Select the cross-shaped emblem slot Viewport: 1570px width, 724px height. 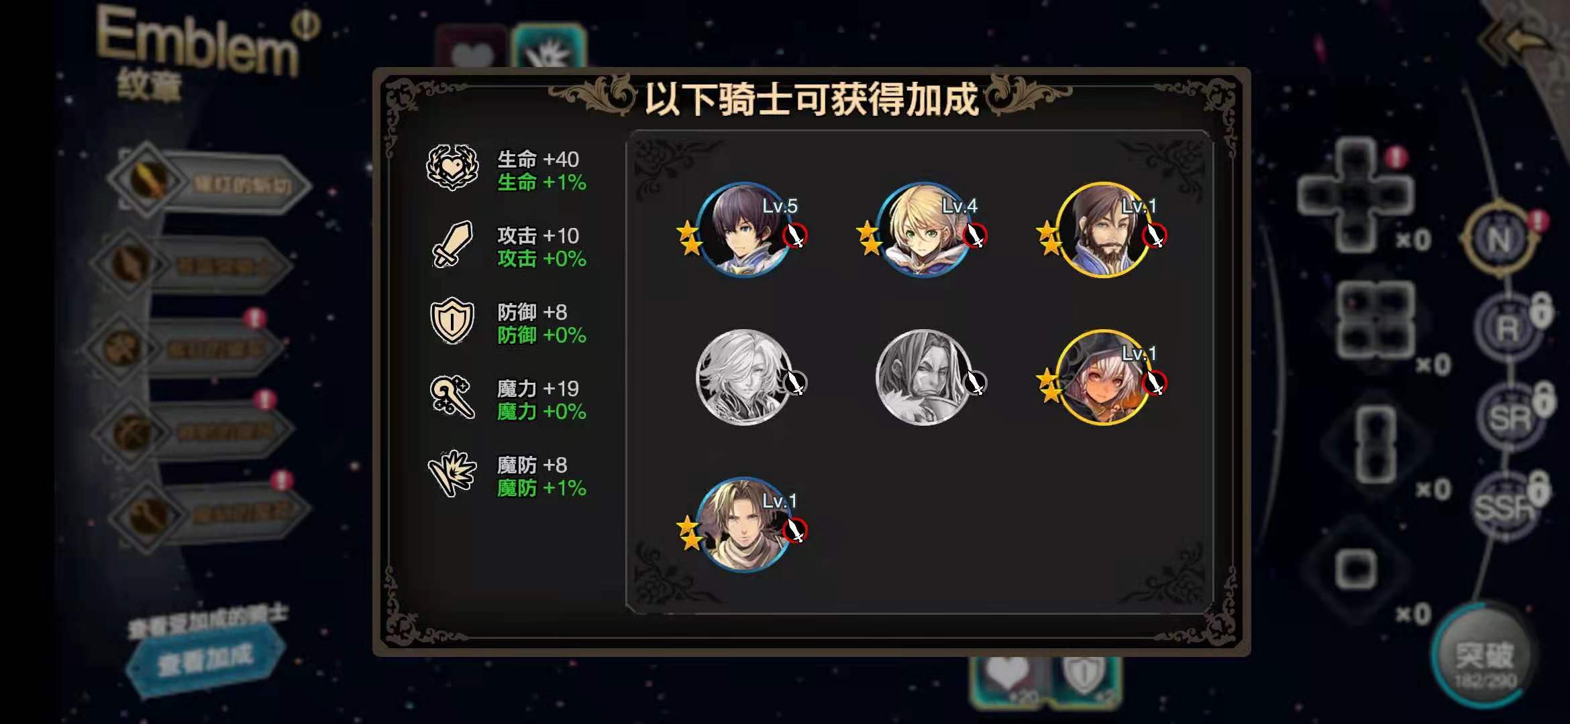click(x=1355, y=194)
